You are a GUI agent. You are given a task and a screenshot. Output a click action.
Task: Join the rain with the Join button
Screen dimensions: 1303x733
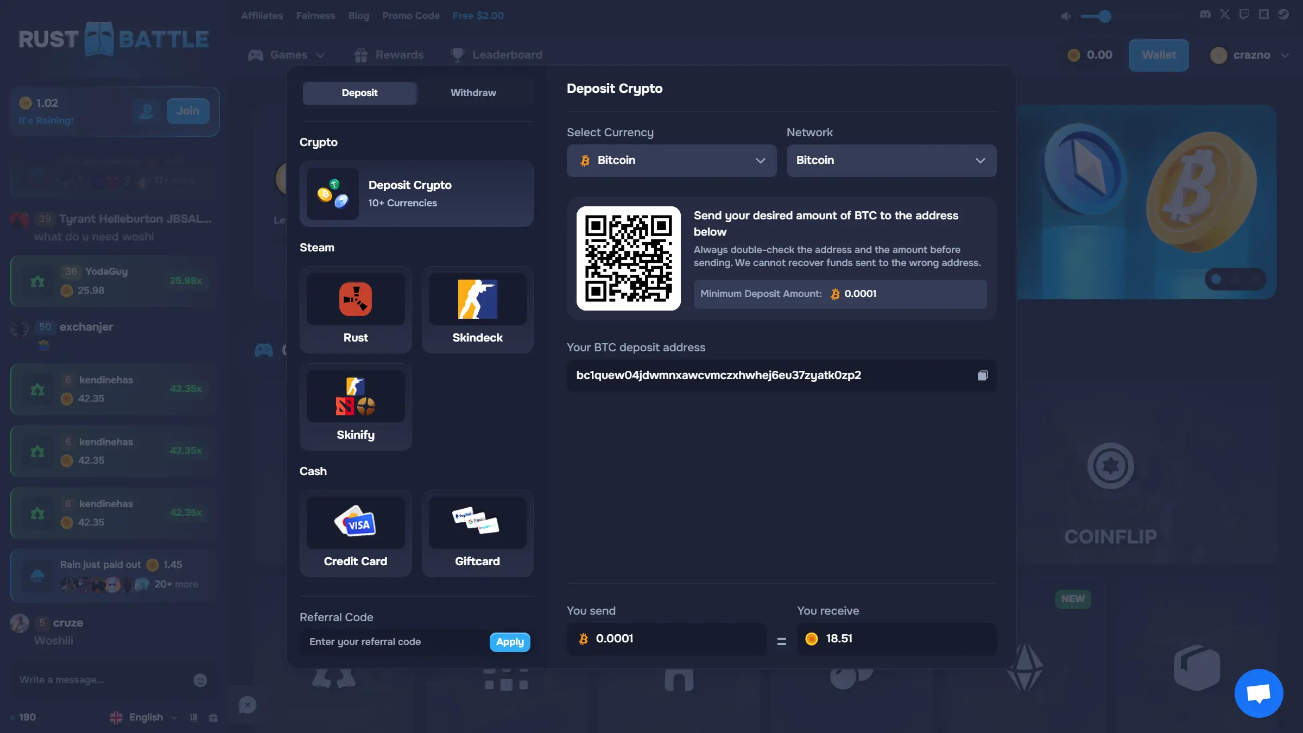pos(188,111)
